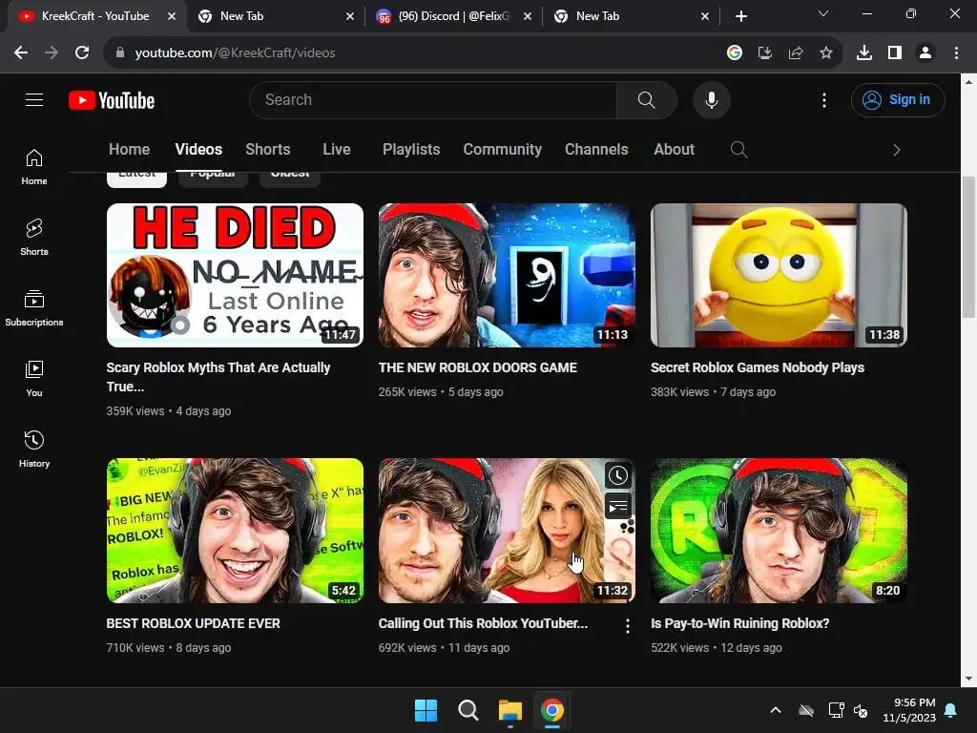This screenshot has width=977, height=733.
Task: Open Windows taskbar search
Action: pos(468,710)
